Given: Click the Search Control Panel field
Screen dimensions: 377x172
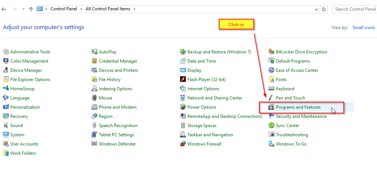Looking at the screenshot, I should pos(354,9).
